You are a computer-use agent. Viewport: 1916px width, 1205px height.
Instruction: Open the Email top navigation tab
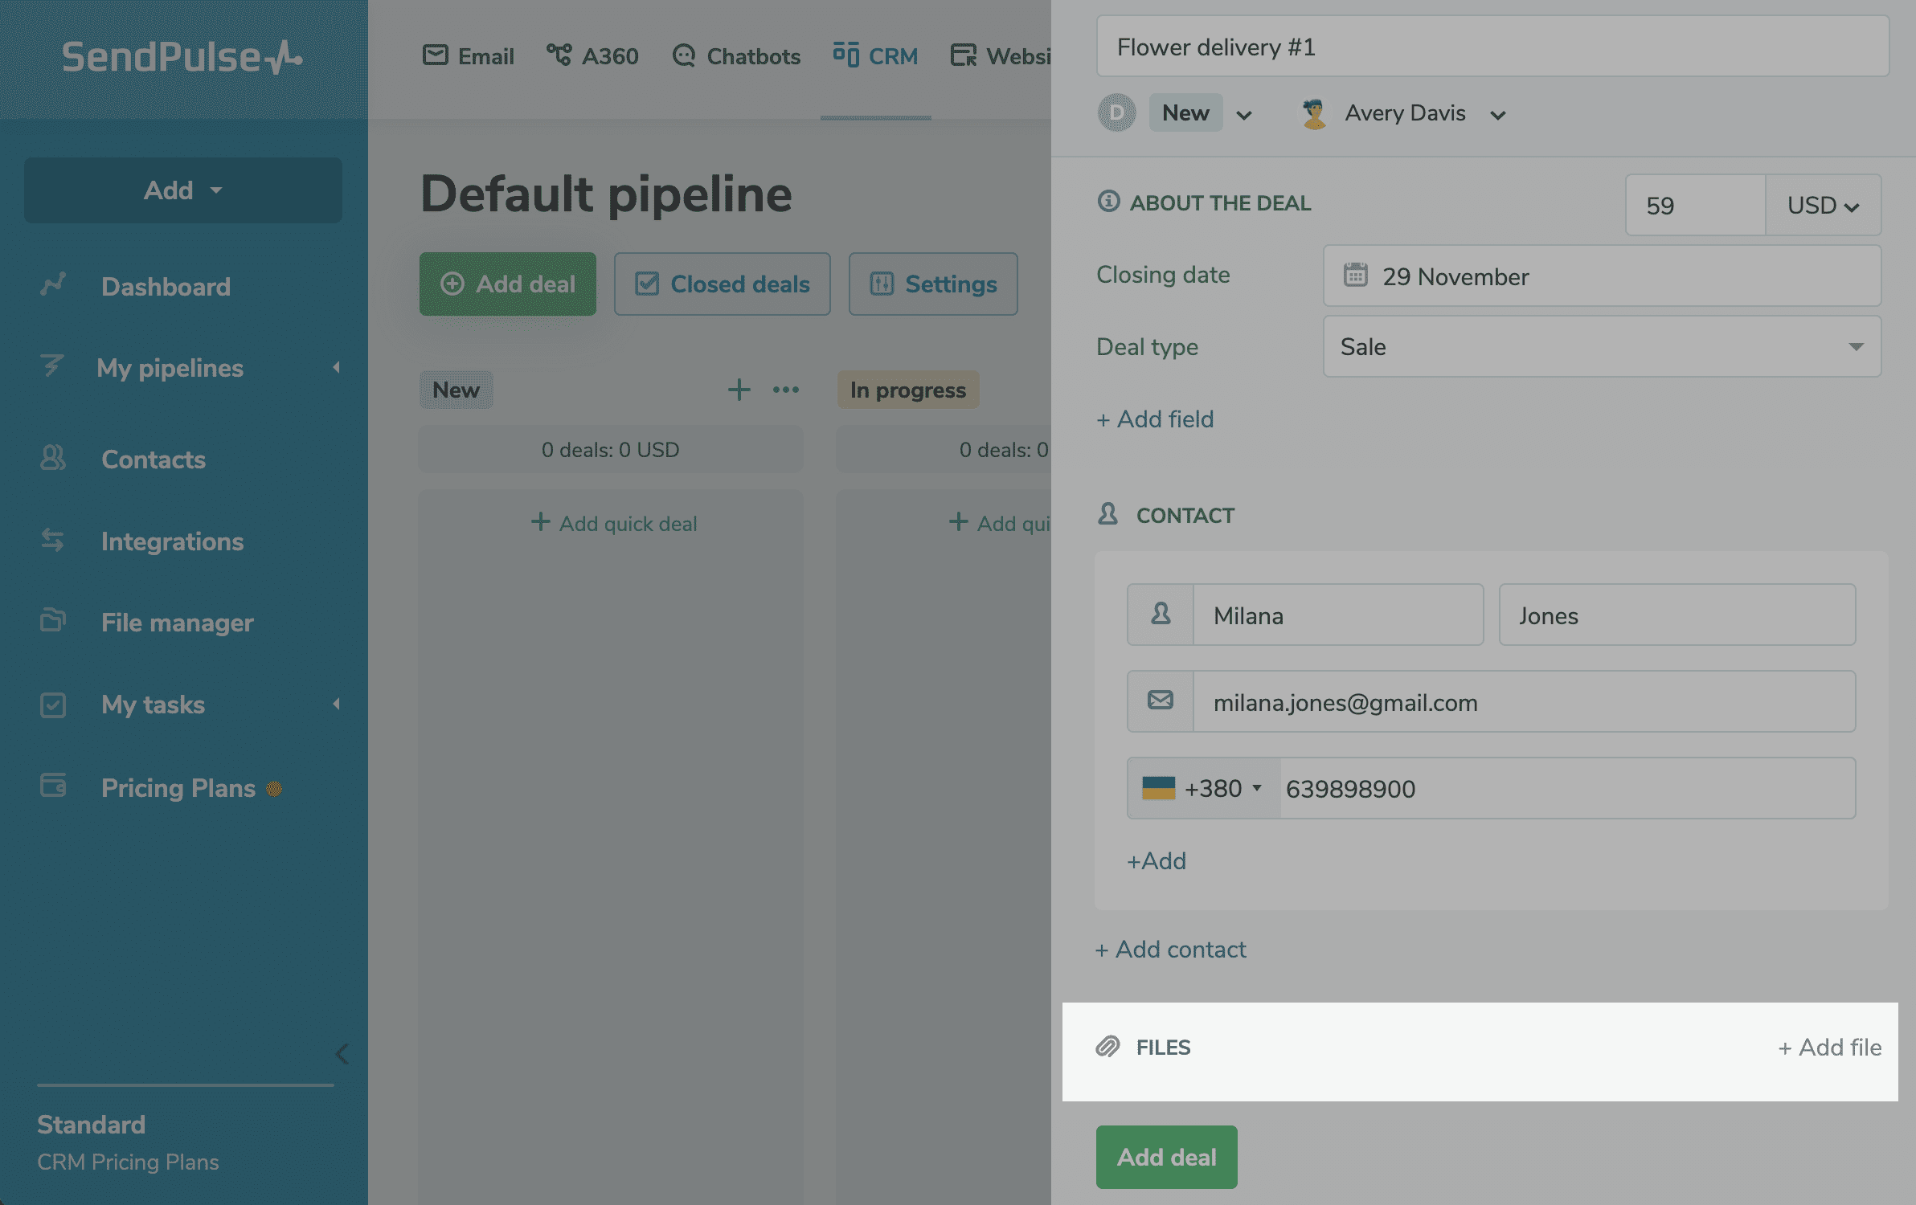tap(469, 56)
